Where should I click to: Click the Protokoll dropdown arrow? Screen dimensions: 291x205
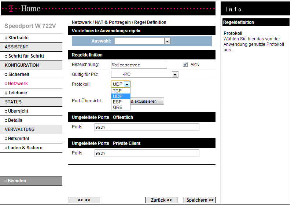click(127, 84)
